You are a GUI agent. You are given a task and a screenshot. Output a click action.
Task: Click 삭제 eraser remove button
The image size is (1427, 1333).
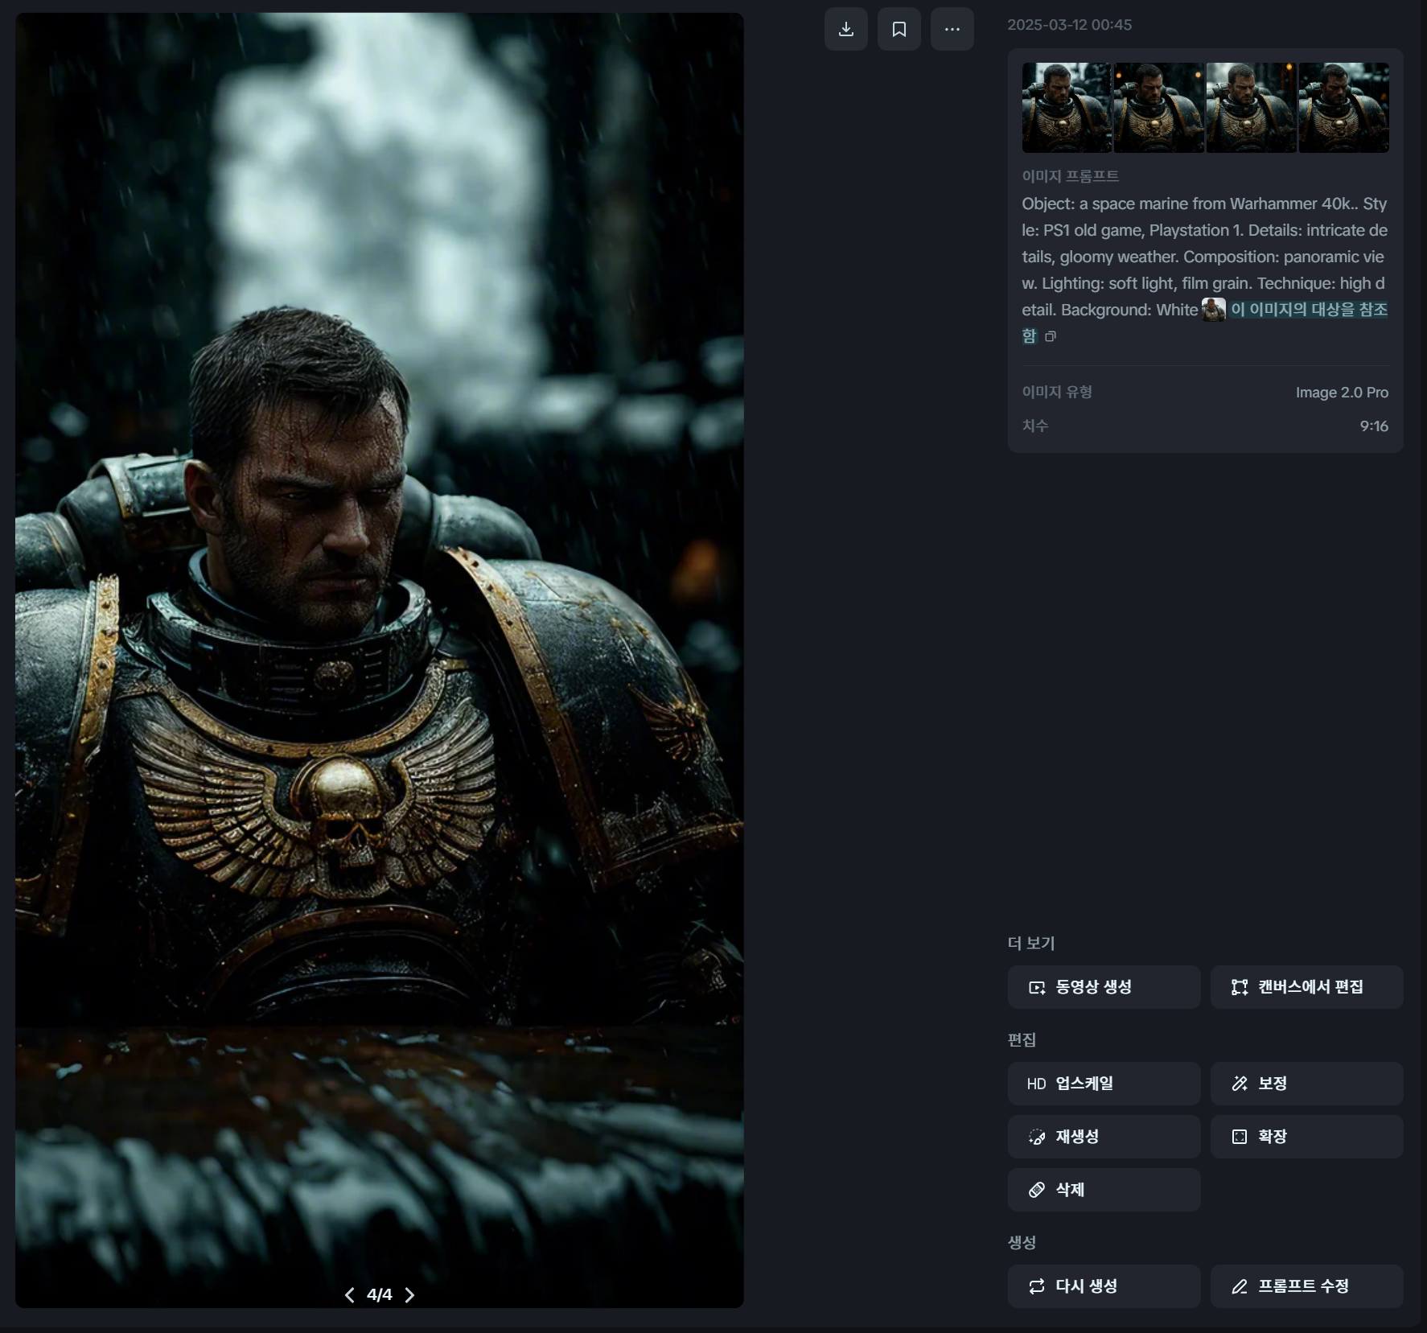(1104, 1190)
